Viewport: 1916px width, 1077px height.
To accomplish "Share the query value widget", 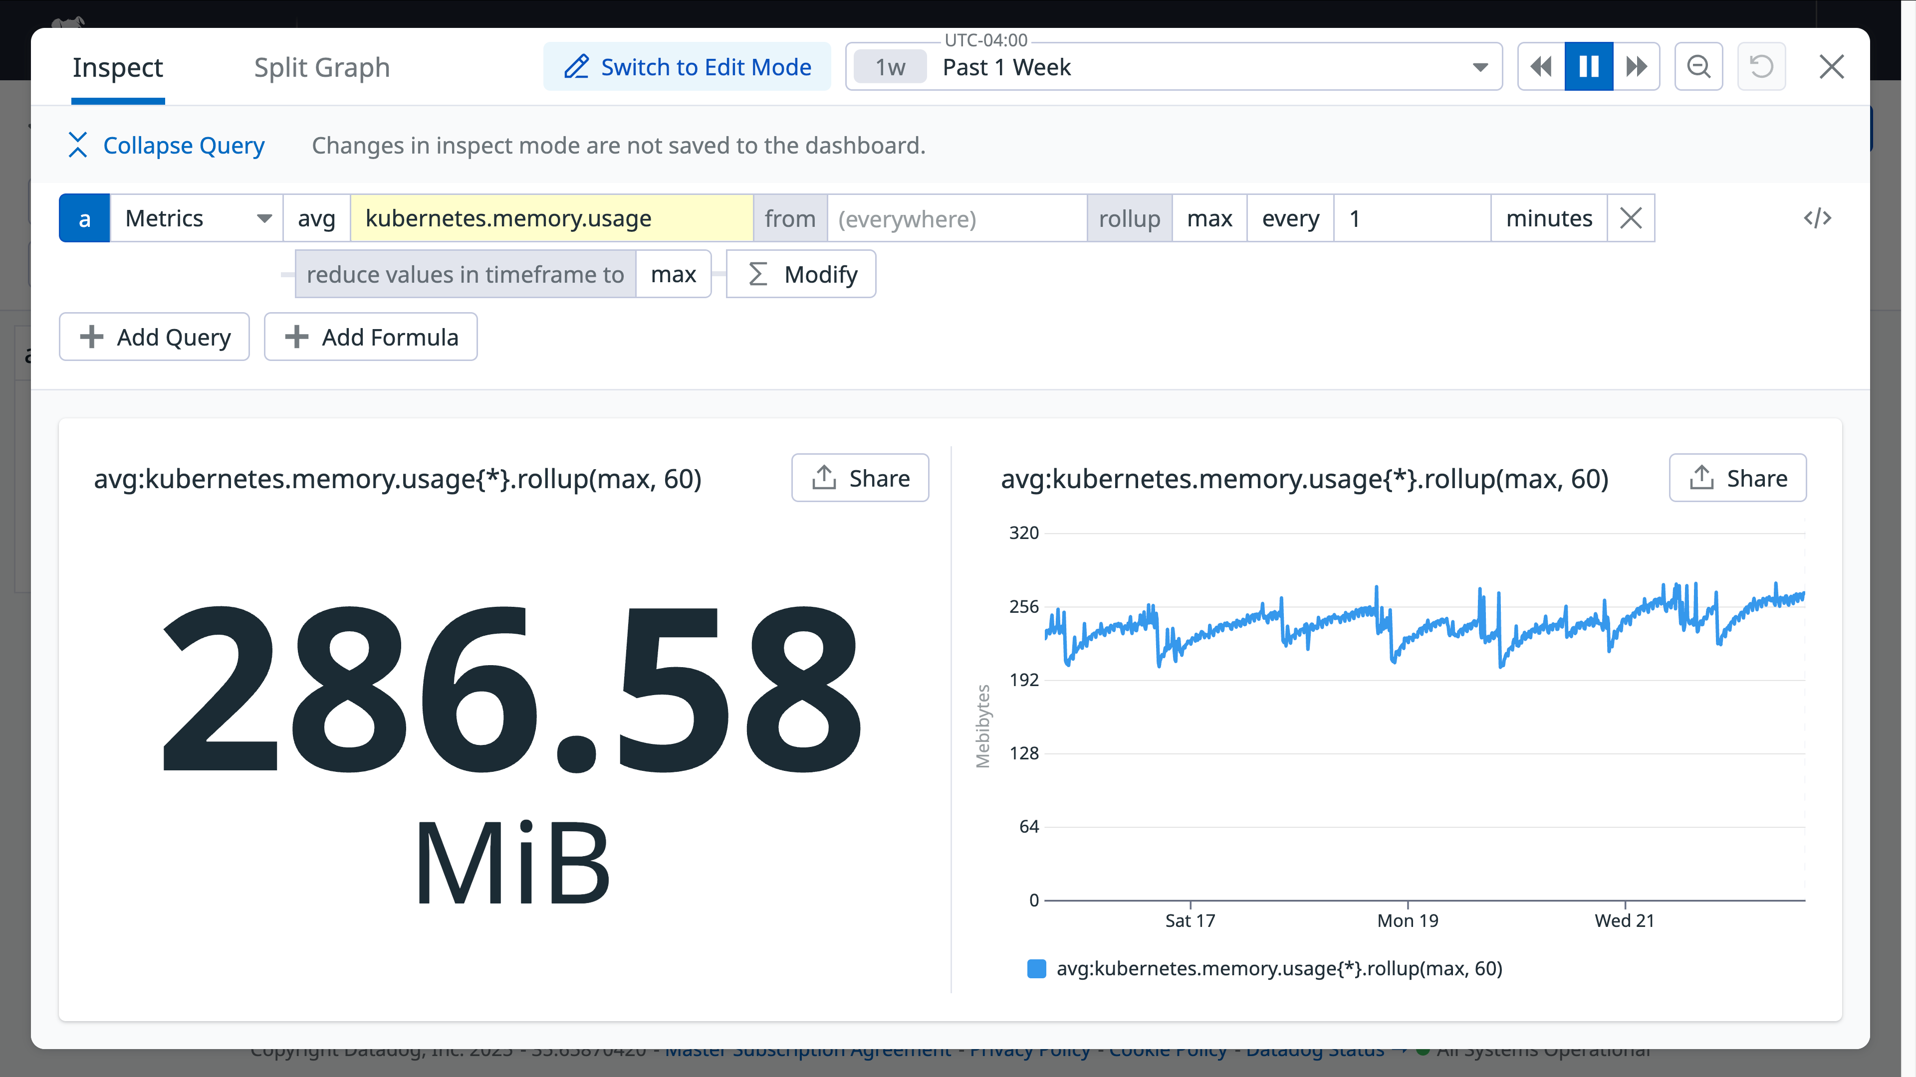I will tap(860, 478).
